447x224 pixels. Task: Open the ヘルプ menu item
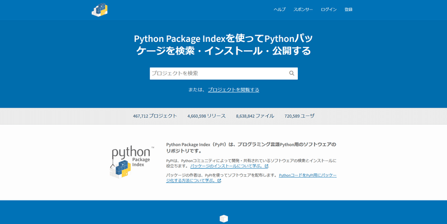[x=279, y=9]
